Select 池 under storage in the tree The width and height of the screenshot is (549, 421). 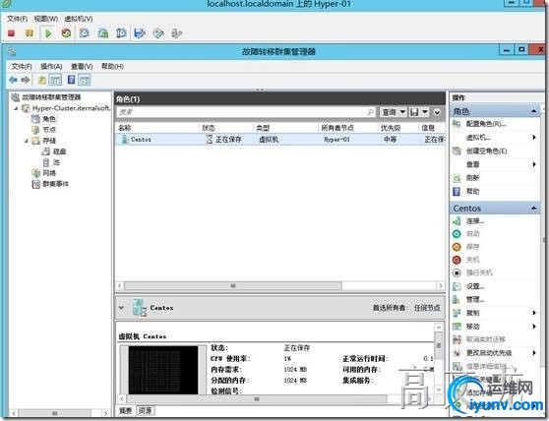click(x=56, y=162)
